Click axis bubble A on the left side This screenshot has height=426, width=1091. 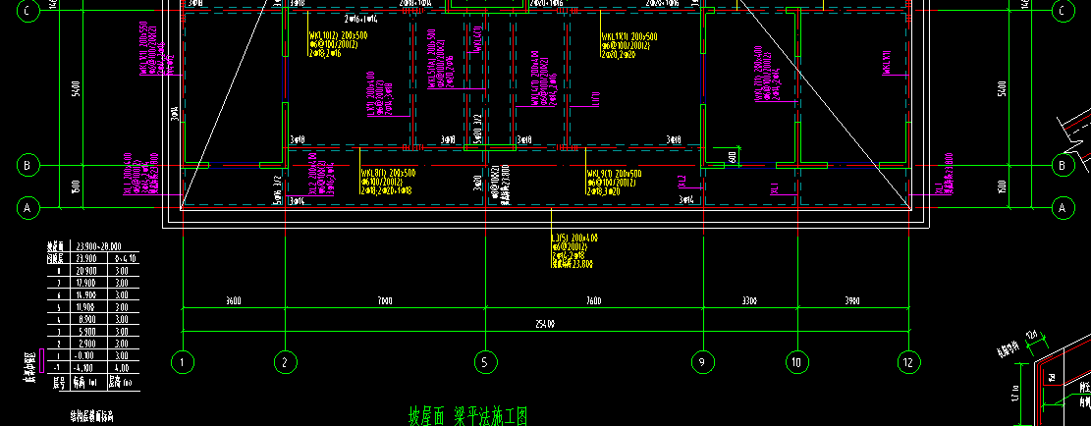[x=27, y=207]
